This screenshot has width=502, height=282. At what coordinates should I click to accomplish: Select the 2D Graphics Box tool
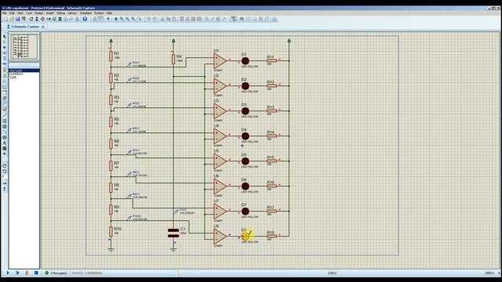(5, 121)
